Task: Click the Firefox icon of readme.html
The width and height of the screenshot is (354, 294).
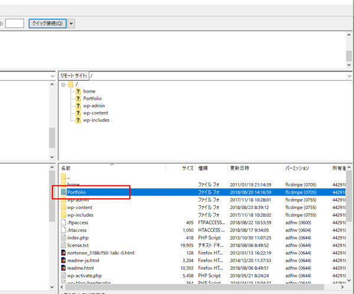Action: 64,268
